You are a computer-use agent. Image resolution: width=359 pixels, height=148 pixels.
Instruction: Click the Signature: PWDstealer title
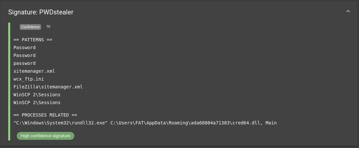point(41,12)
